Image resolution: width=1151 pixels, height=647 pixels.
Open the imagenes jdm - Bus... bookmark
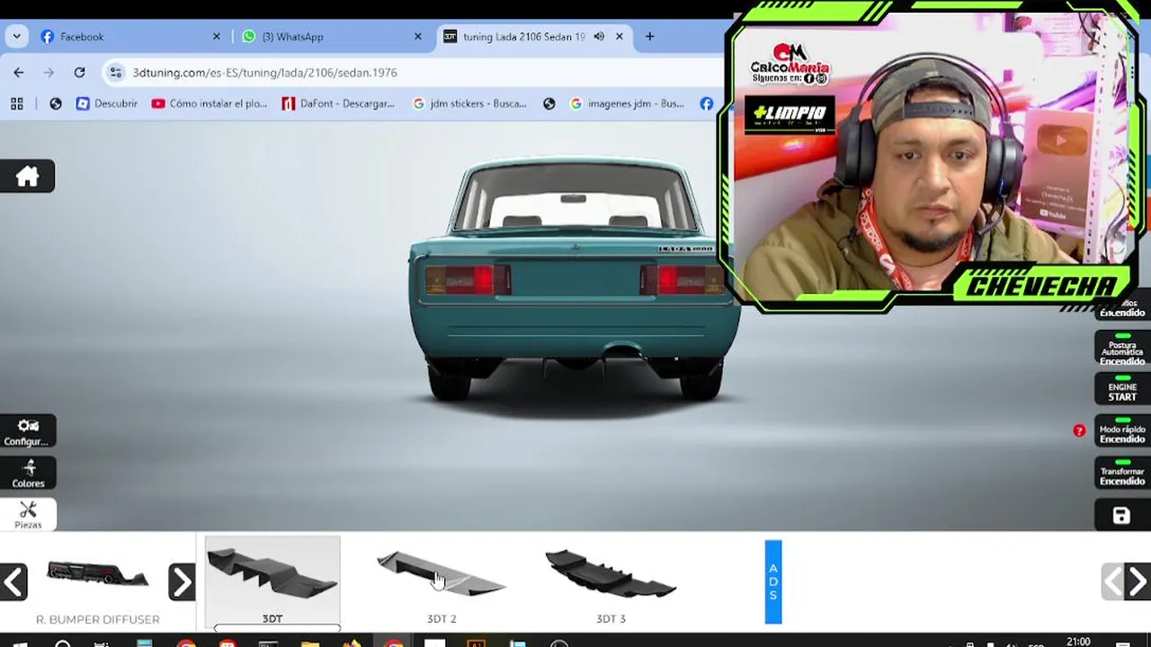click(627, 103)
